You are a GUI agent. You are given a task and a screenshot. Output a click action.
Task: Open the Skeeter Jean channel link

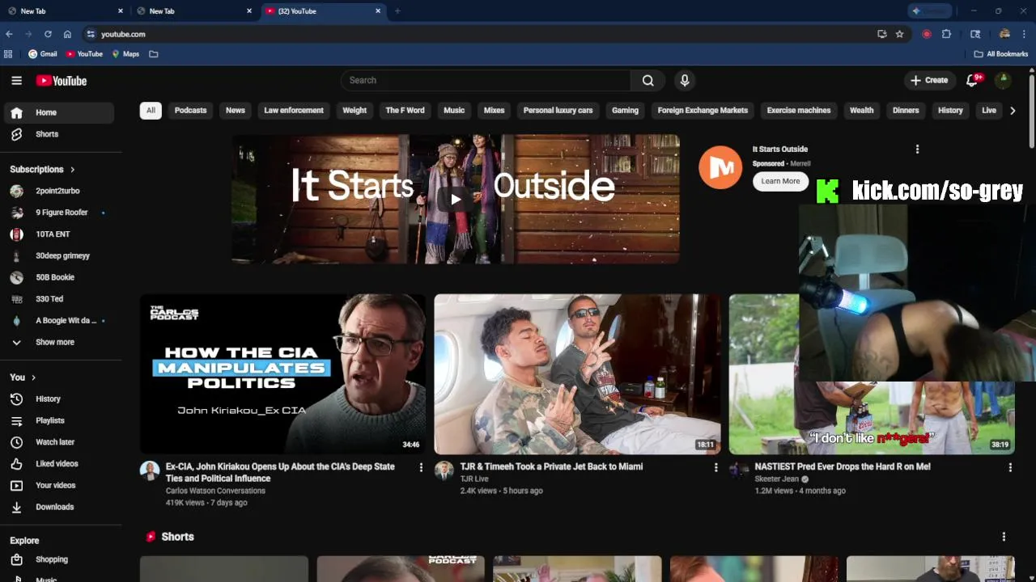(x=776, y=479)
